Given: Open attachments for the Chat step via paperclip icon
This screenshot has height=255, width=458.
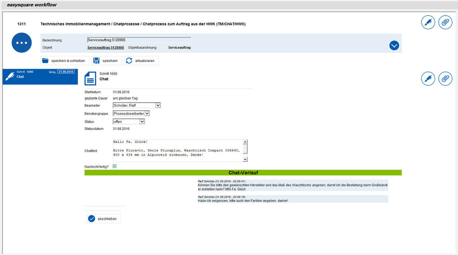Looking at the screenshot, I should pos(445,78).
